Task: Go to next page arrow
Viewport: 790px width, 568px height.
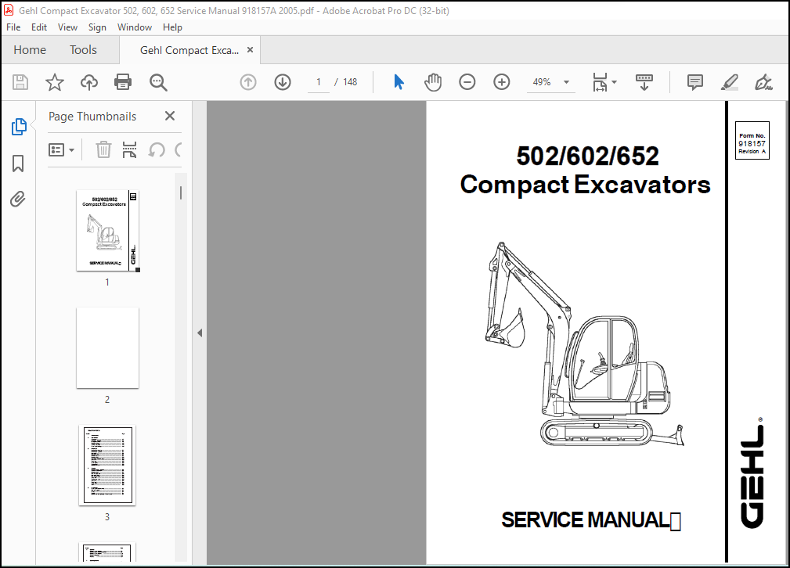Action: pyautogui.click(x=283, y=82)
